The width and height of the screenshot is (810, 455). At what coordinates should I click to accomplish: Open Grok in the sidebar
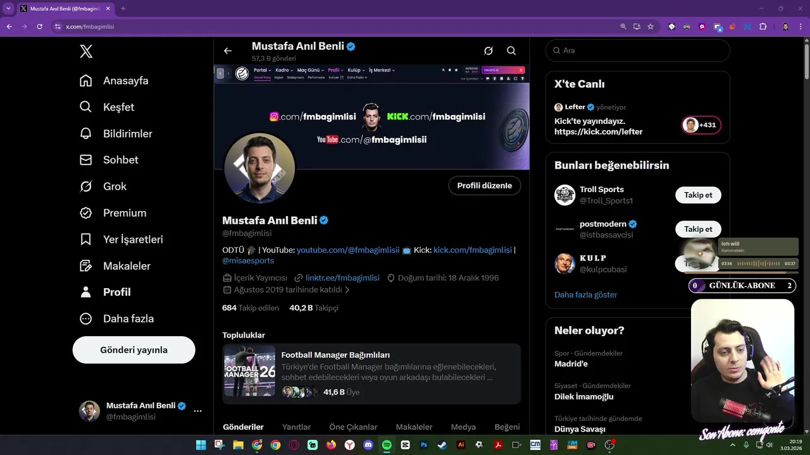pos(103,186)
